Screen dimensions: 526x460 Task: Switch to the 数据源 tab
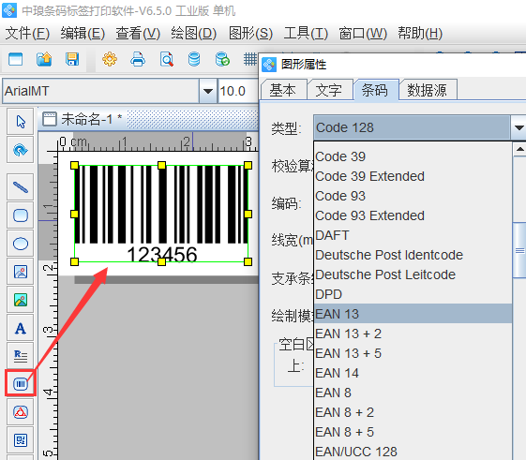coord(428,90)
